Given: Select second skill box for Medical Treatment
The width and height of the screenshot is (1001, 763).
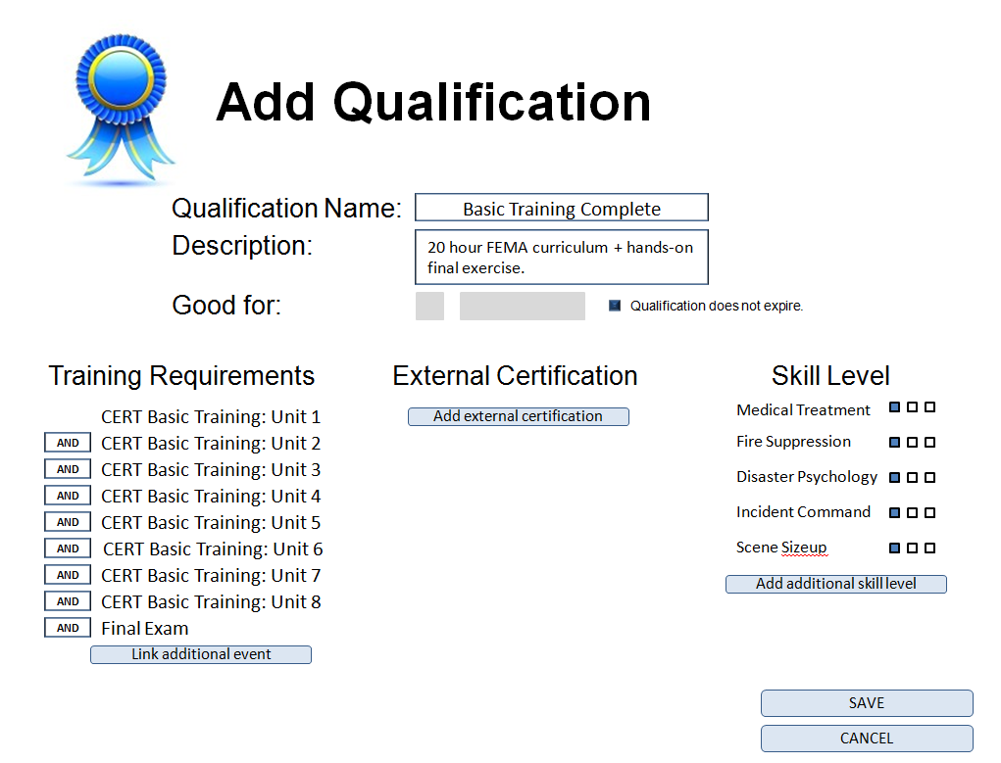Looking at the screenshot, I should pos(912,407).
